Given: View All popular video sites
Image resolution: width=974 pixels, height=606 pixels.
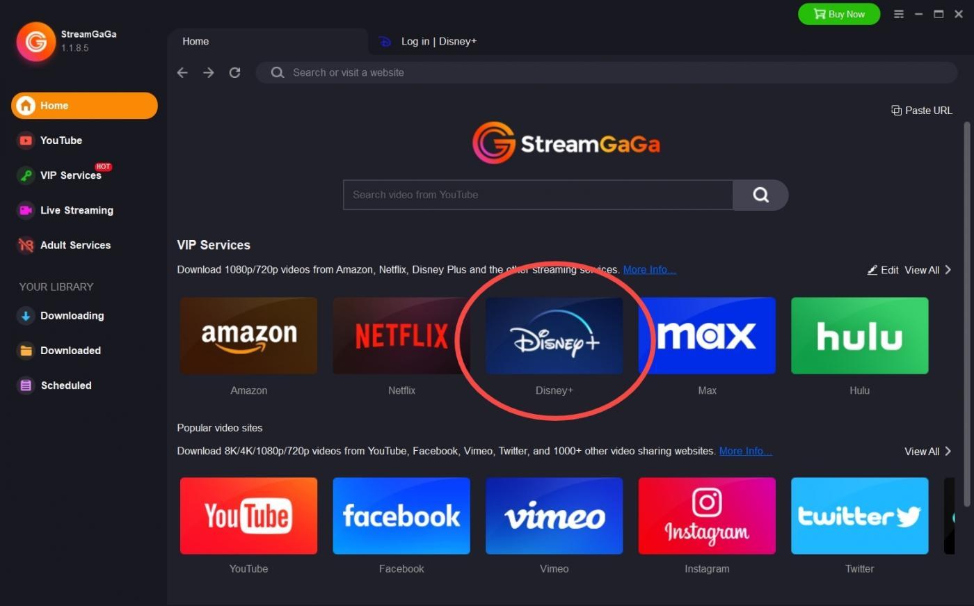Looking at the screenshot, I should tap(928, 452).
